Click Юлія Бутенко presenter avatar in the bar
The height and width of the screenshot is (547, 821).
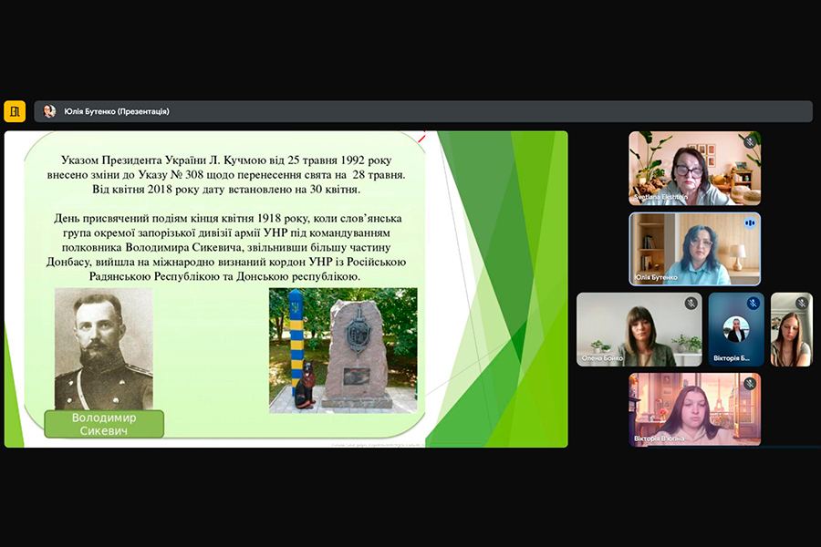tap(50, 111)
